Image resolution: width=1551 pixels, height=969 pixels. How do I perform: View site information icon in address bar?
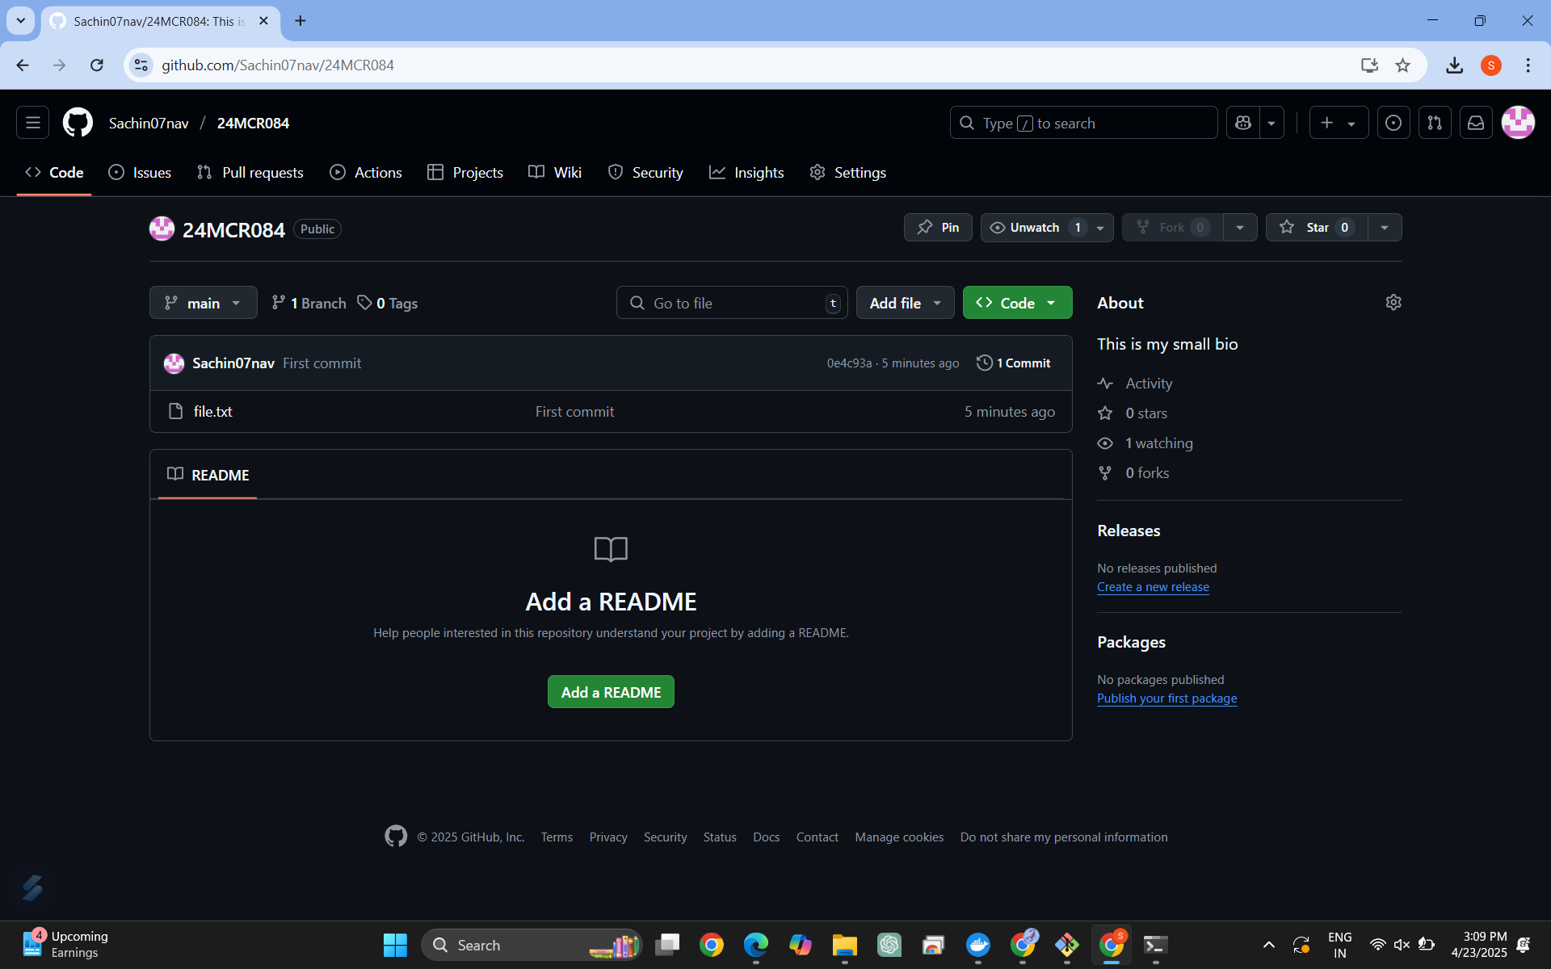pyautogui.click(x=141, y=65)
